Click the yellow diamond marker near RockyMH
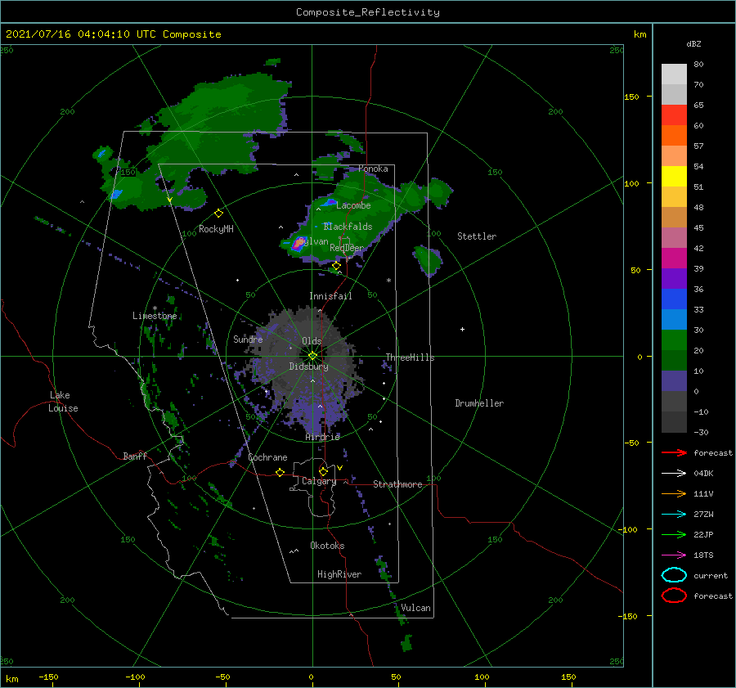This screenshot has height=688, width=736. [218, 214]
